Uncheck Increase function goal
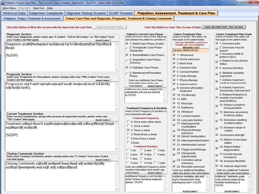The width and height of the screenshot is (259, 194). [217, 68]
